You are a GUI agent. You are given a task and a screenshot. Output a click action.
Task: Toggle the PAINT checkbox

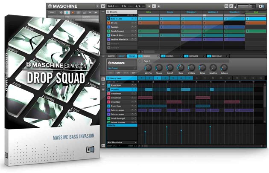(135, 146)
